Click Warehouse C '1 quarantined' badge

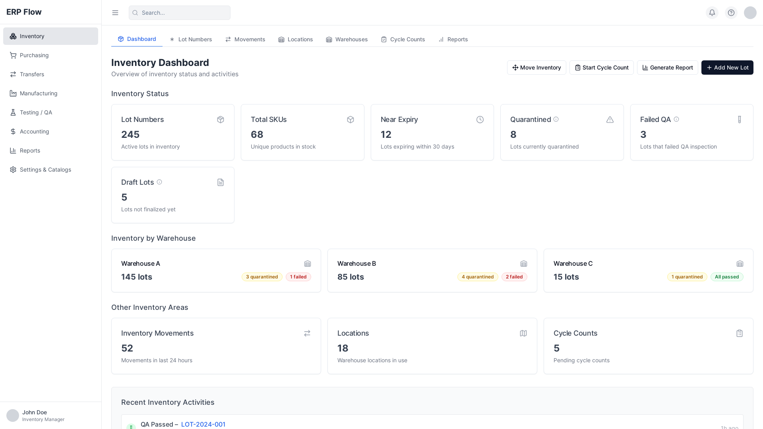[x=687, y=277]
